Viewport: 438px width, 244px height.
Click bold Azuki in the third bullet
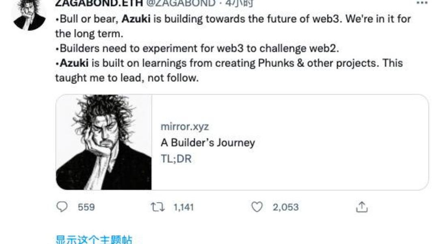click(74, 63)
